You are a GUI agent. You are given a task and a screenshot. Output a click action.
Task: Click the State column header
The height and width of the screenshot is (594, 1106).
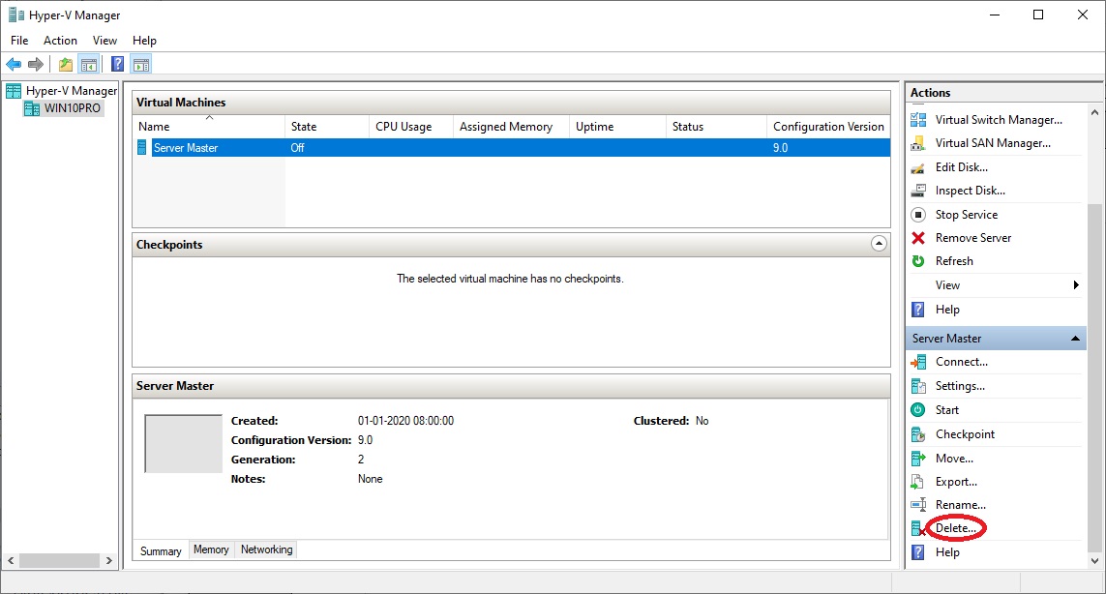coord(327,127)
